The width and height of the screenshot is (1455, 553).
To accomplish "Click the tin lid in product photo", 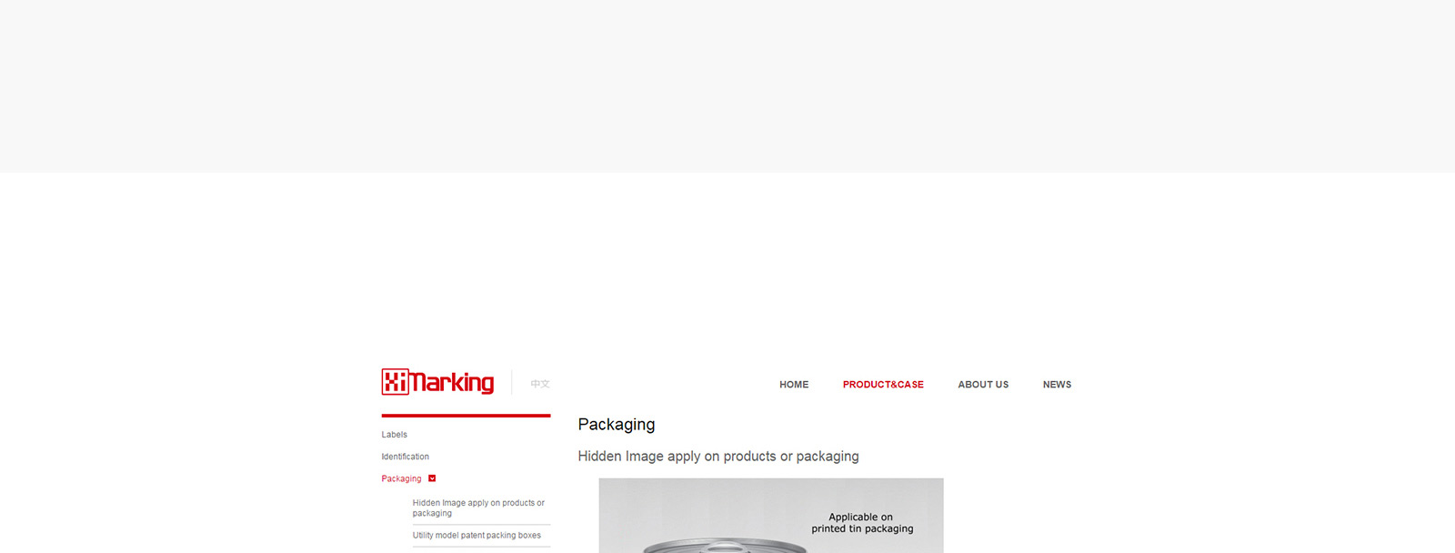I will [725, 546].
